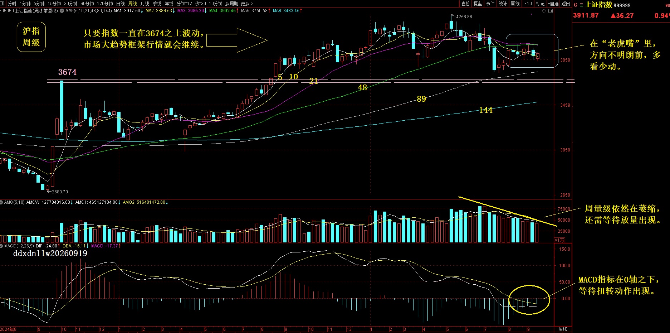Open the MACD indicator dropdown circle
This screenshot has height=333, width=670.
tap(2, 246)
